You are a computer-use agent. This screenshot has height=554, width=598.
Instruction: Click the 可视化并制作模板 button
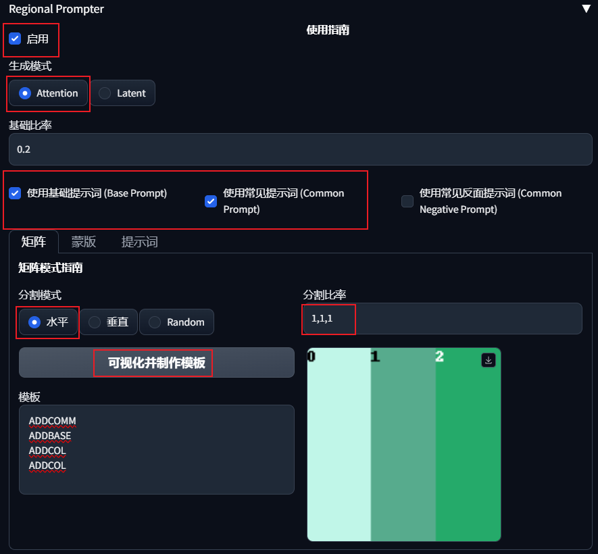[153, 363]
